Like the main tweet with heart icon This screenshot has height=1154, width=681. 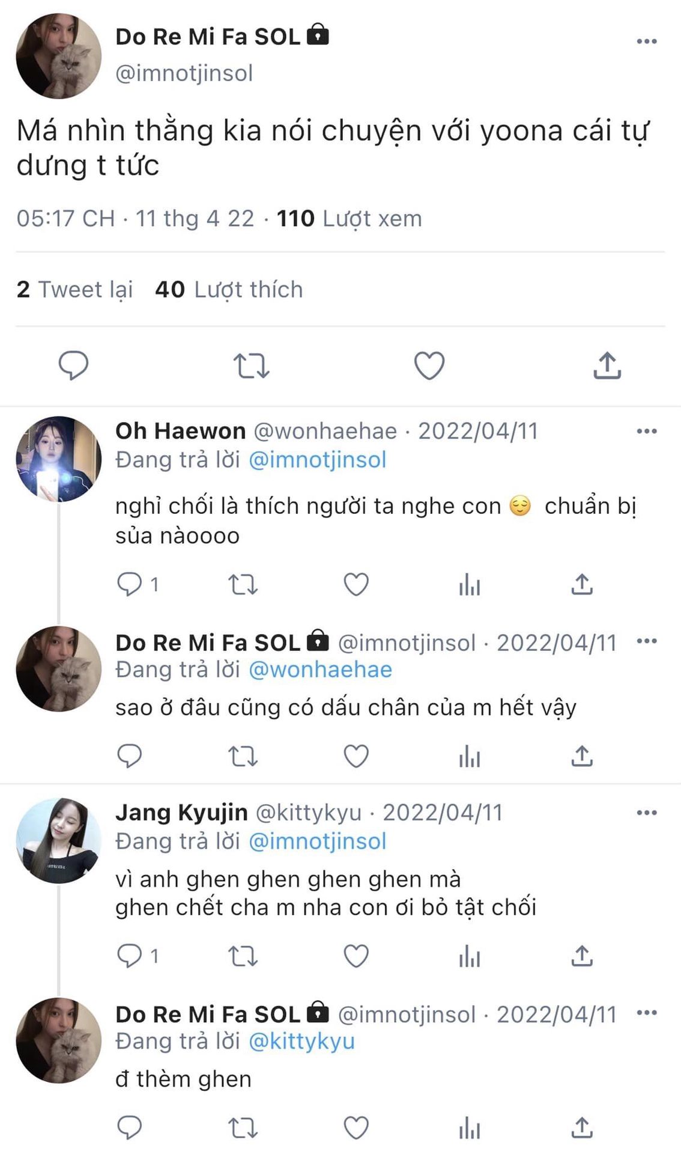tap(429, 365)
